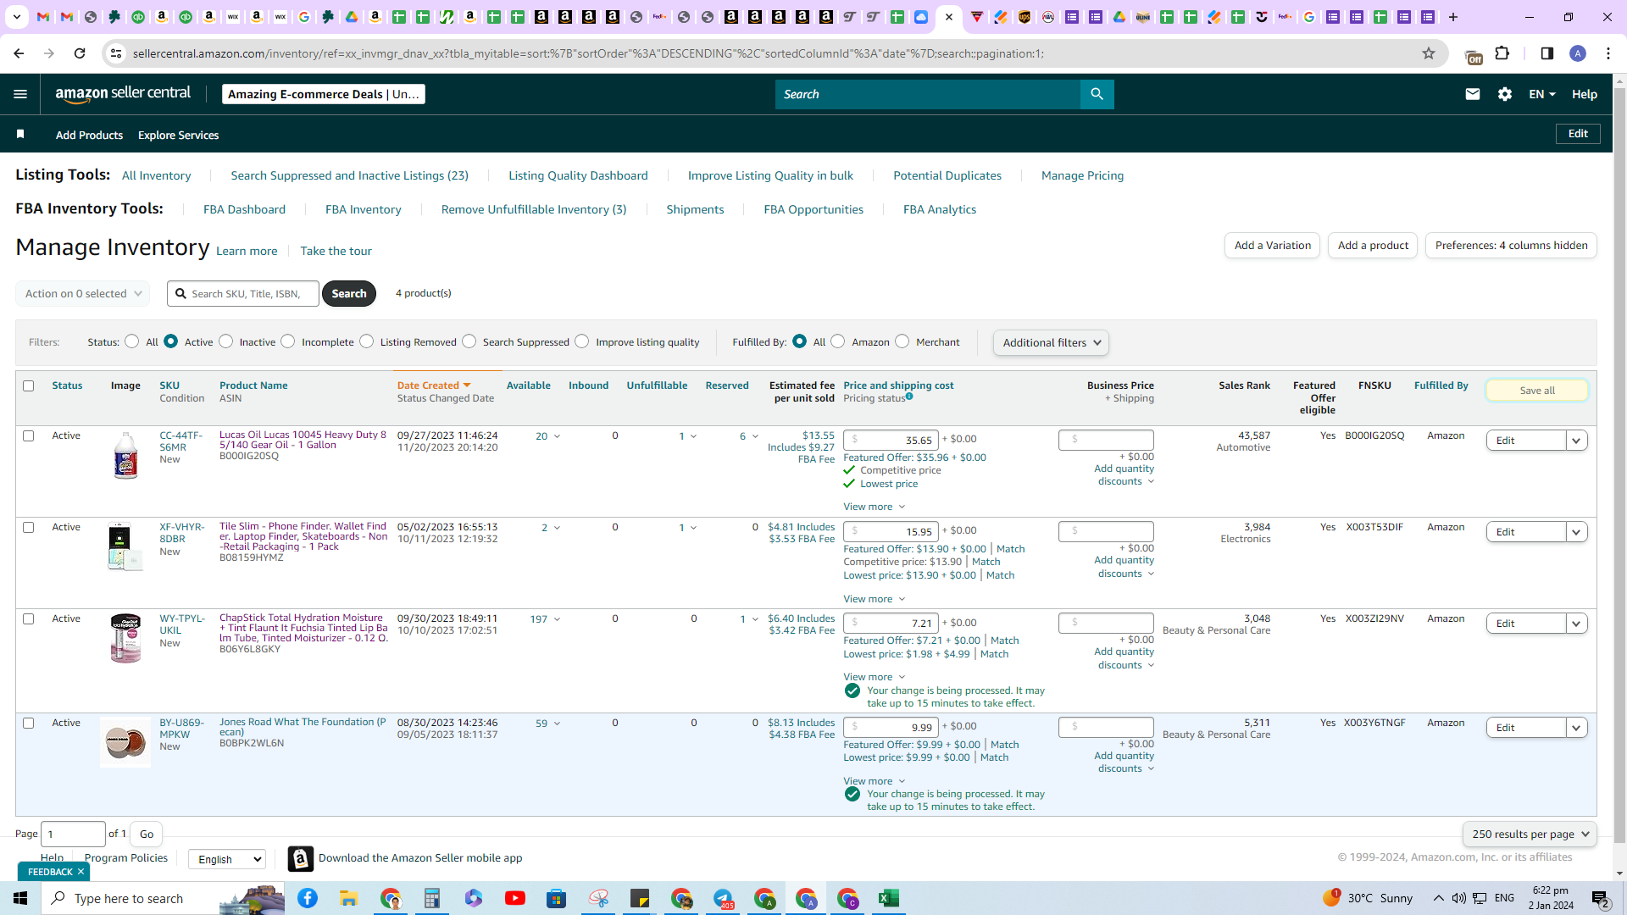
Task: Toggle the browser side panel icon
Action: 1547,53
